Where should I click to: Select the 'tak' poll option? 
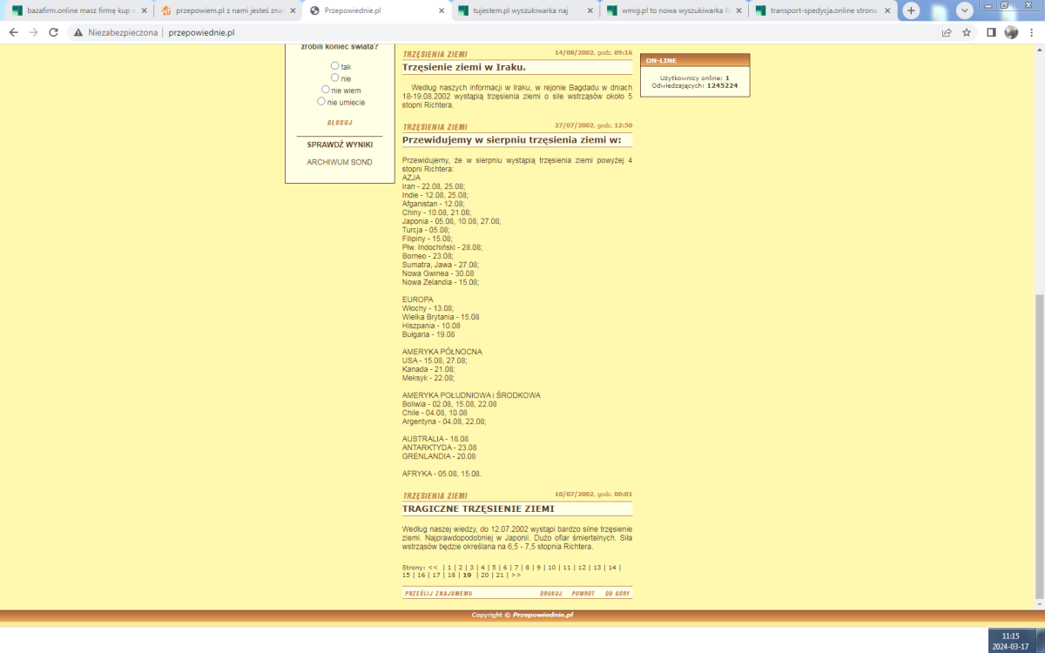(x=335, y=65)
